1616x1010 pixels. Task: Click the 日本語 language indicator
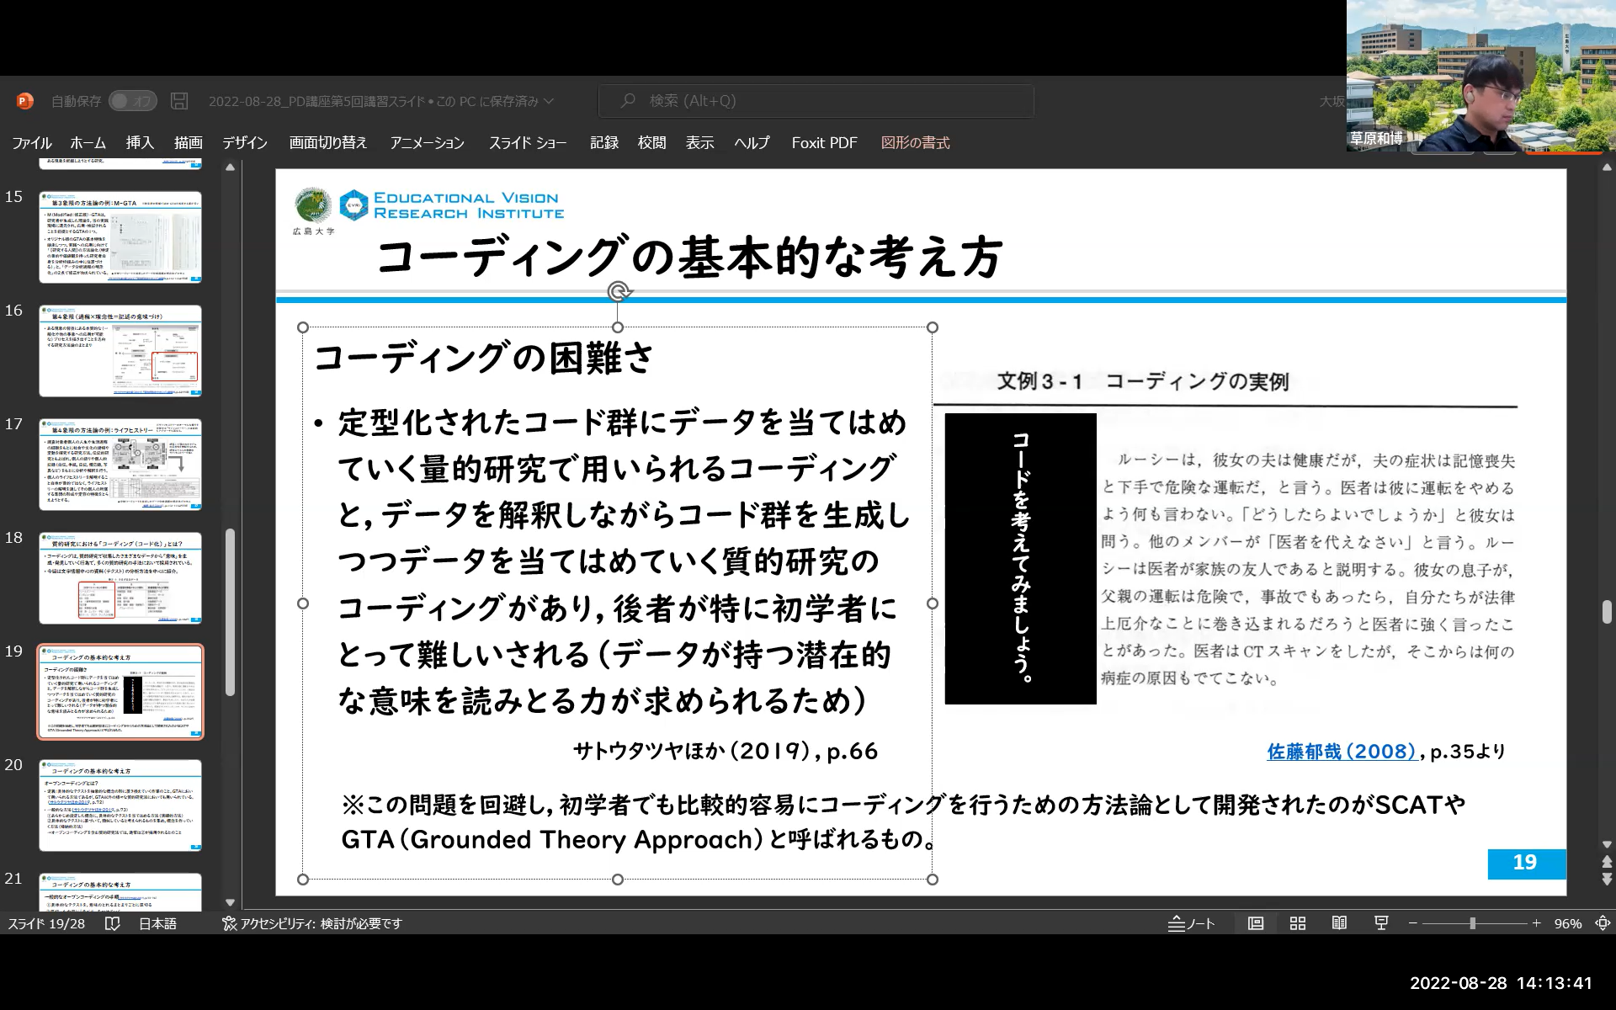[157, 923]
